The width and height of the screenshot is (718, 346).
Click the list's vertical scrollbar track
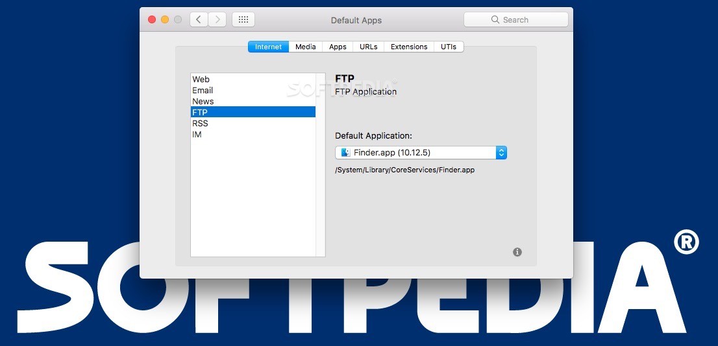pos(321,165)
